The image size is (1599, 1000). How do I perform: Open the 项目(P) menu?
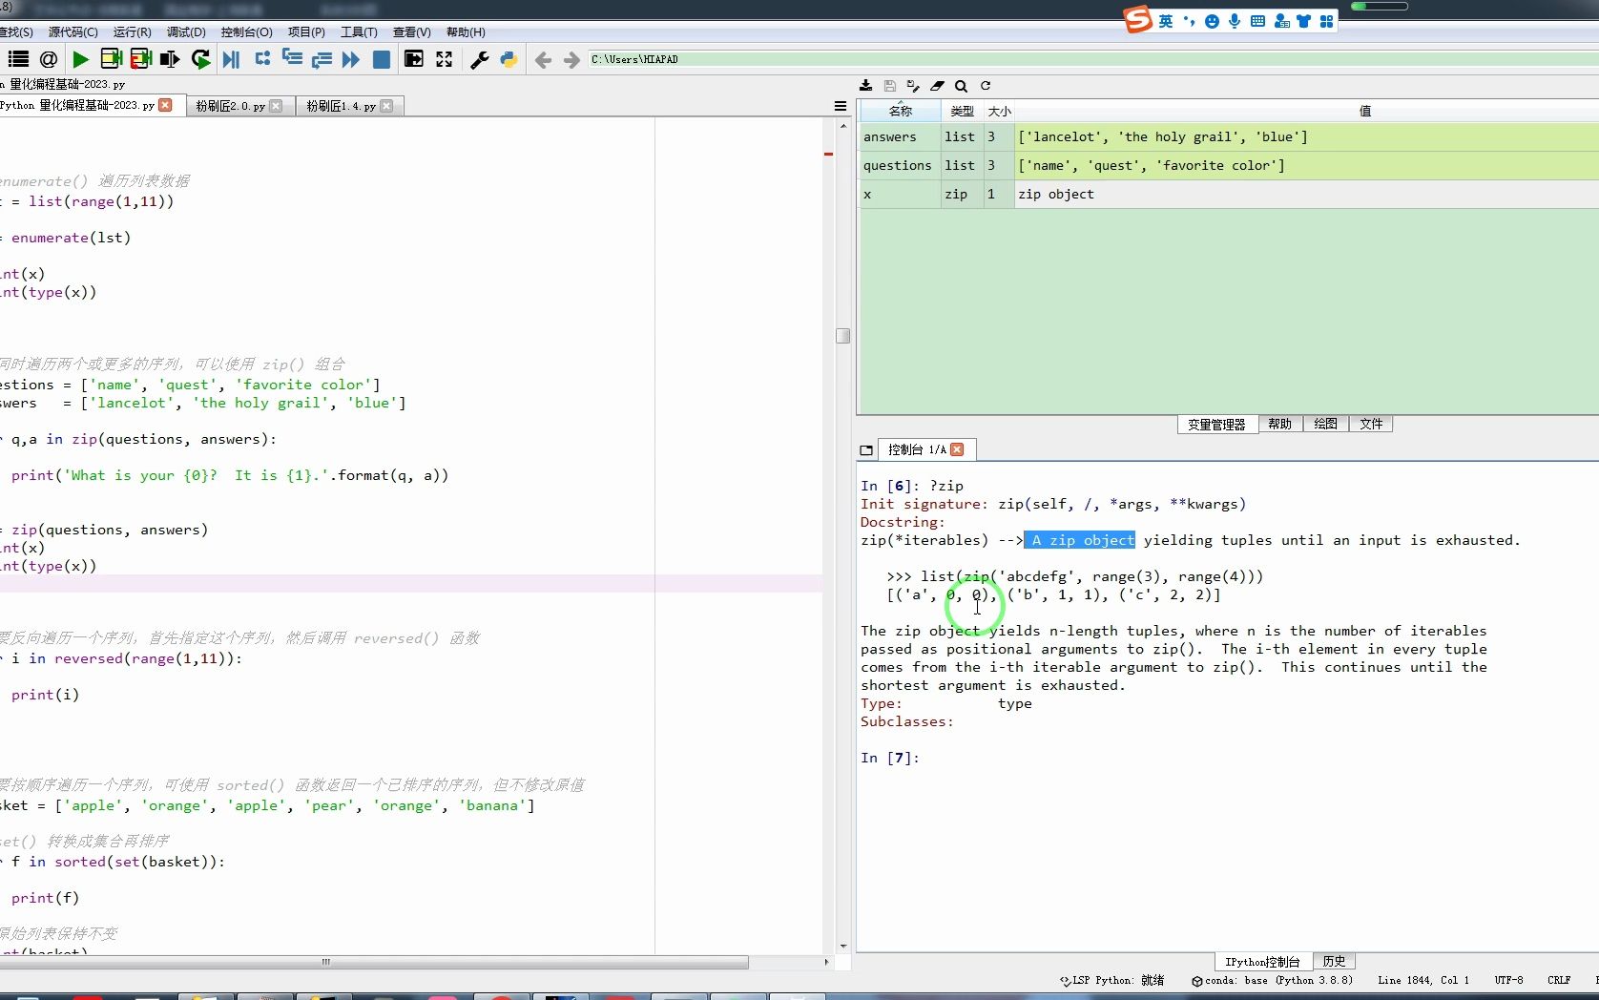point(306,32)
